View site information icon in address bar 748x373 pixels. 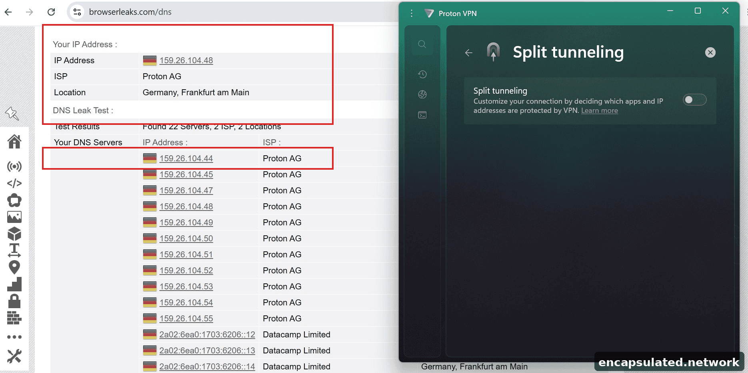[77, 12]
